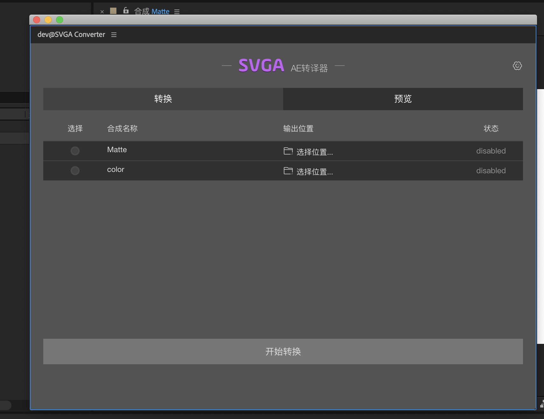This screenshot has width=544, height=419.
Task: Click the tan color label of the composition tab
Action: (x=113, y=11)
